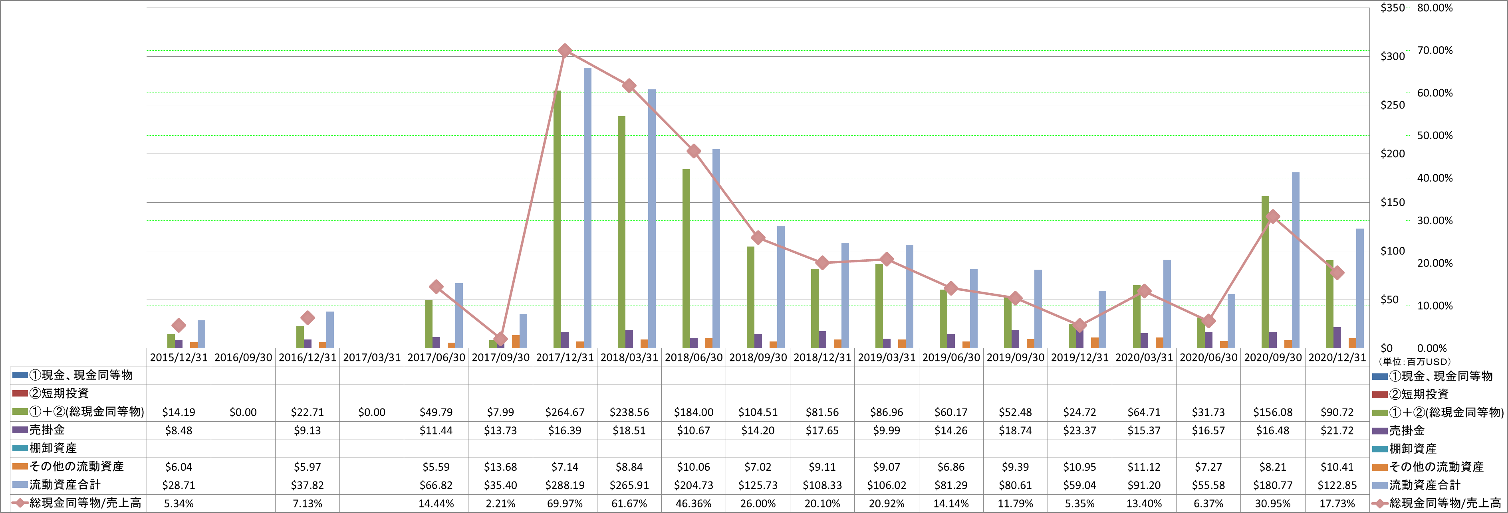Viewport: 1508px width, 513px height.
Task: Click the 2015/12/31 date column header
Action: (x=179, y=357)
